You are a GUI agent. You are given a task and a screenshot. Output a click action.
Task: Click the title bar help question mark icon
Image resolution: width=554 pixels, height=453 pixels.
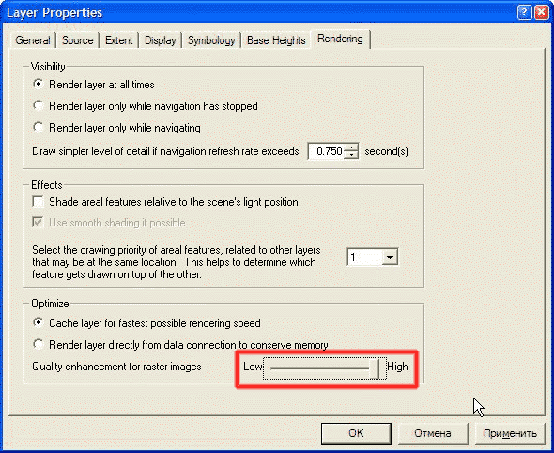coord(524,13)
